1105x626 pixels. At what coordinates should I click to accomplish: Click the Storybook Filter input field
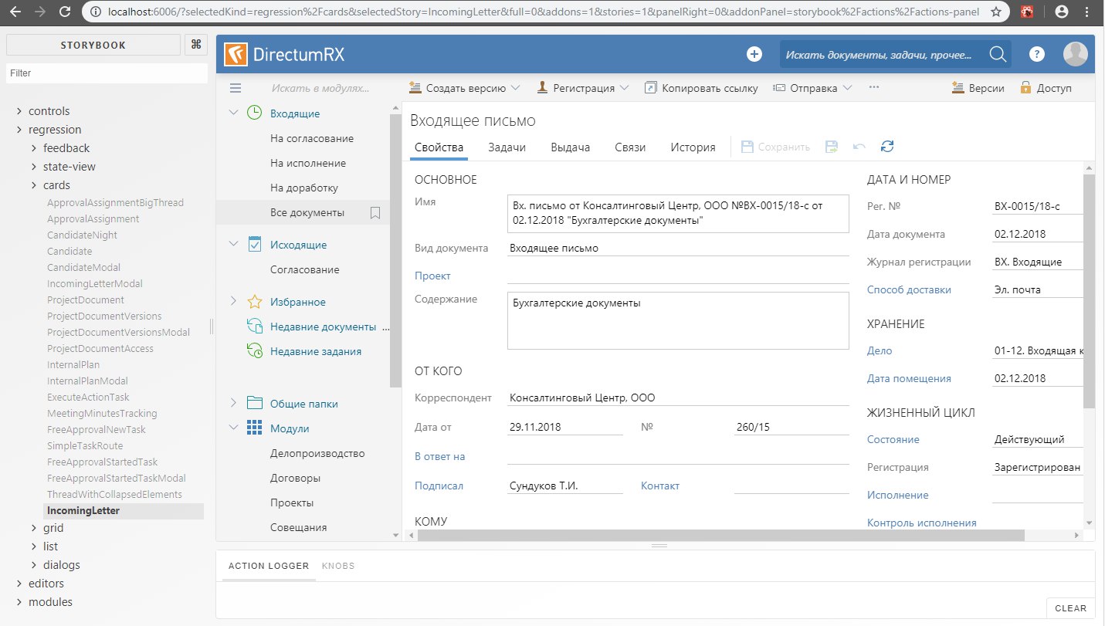(x=107, y=73)
